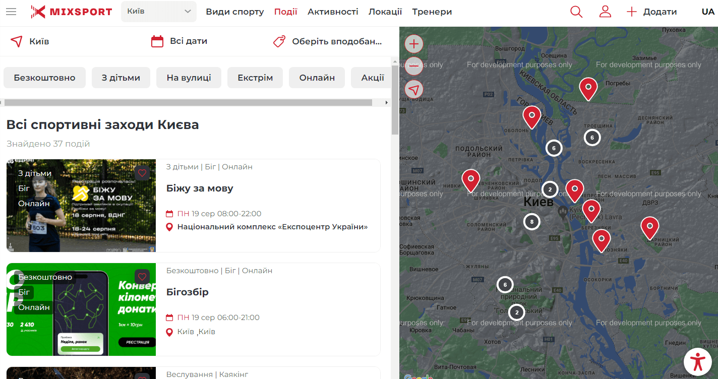Click 'ПН 19 сер 08:00-22:00' date text

point(219,214)
